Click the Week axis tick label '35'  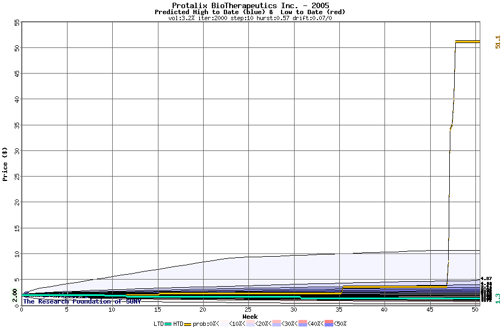coord(339,310)
